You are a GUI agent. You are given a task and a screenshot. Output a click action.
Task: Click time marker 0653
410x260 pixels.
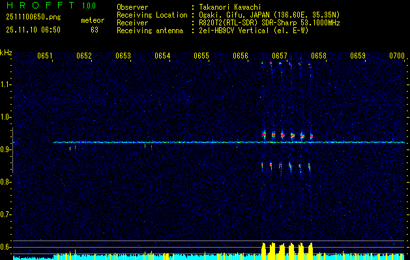coord(123,55)
